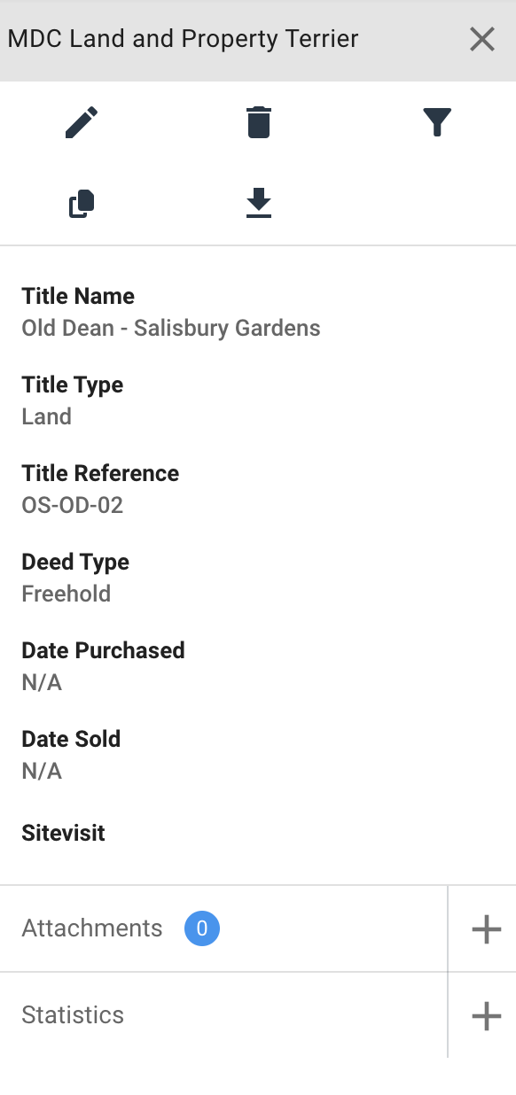Download record using download arrow icon
This screenshot has height=1095, width=516.
tap(258, 203)
